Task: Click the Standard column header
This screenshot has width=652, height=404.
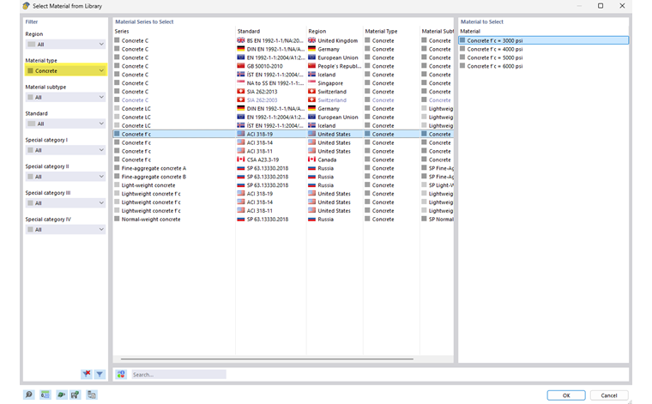Action: [x=249, y=31]
